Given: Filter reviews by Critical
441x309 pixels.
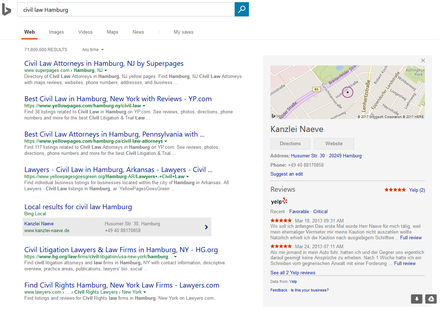Looking at the screenshot, I should 320,212.
